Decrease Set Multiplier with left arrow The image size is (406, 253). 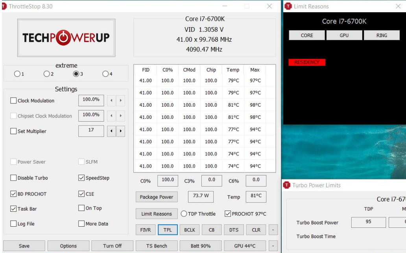[x=111, y=131]
